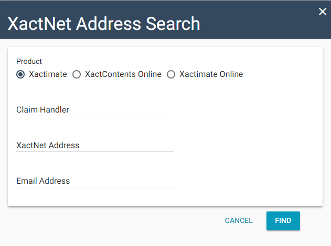
Task: Click the XactContents Online label text
Action: (x=124, y=74)
